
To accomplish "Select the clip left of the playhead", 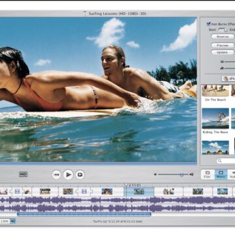I will coord(107,191).
